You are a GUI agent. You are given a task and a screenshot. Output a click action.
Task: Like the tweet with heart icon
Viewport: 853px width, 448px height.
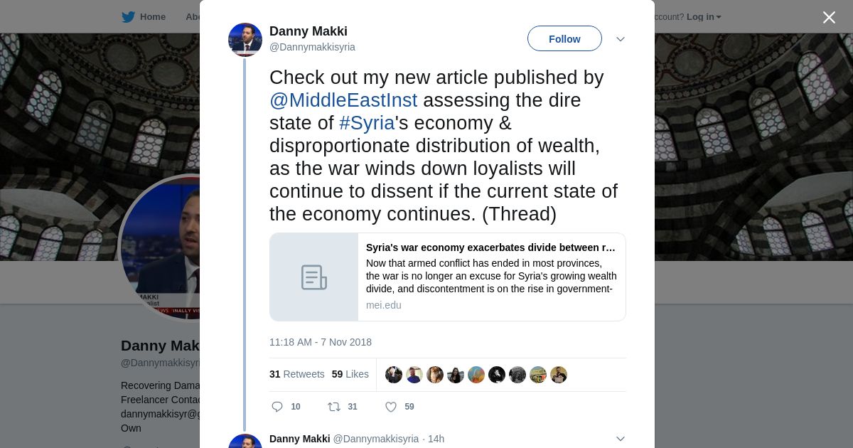[x=390, y=407]
